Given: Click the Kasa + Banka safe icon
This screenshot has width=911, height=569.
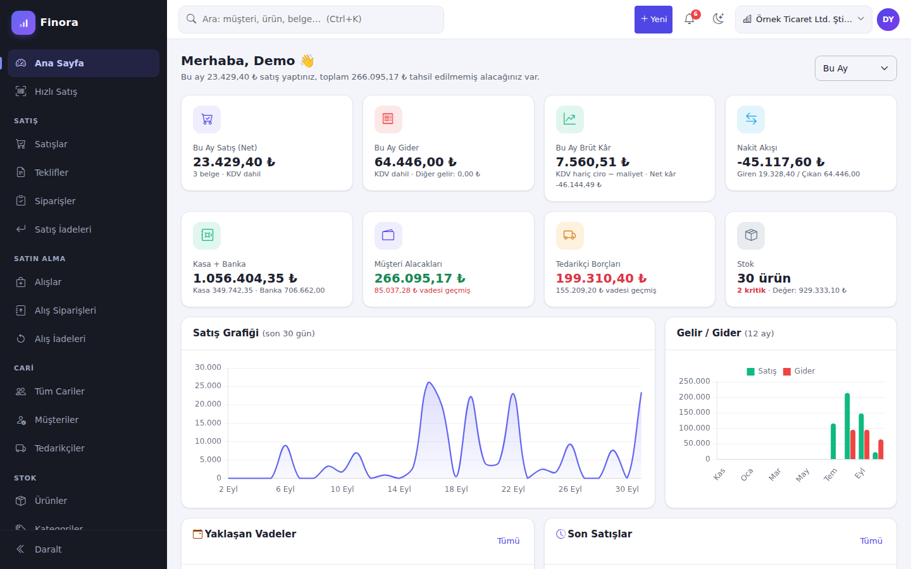Looking at the screenshot, I should [207, 235].
